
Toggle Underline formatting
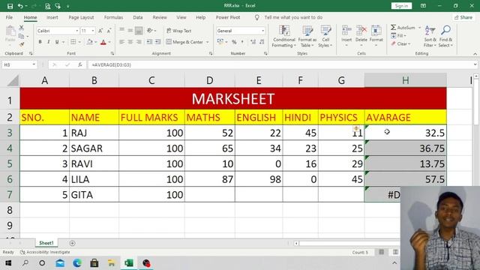point(57,42)
